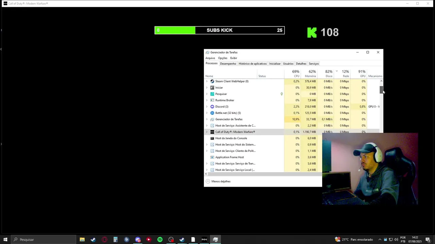Open the Modern Warfare taskbar icon
Image resolution: width=435 pixels, height=244 pixels.
[x=204, y=240]
